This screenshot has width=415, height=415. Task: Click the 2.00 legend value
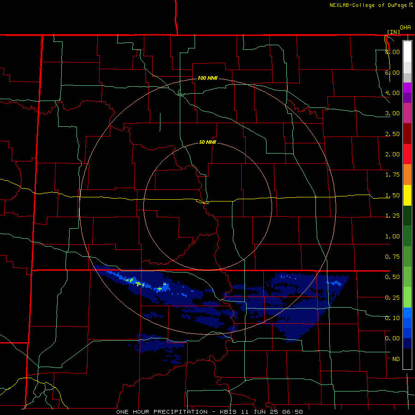click(392, 154)
